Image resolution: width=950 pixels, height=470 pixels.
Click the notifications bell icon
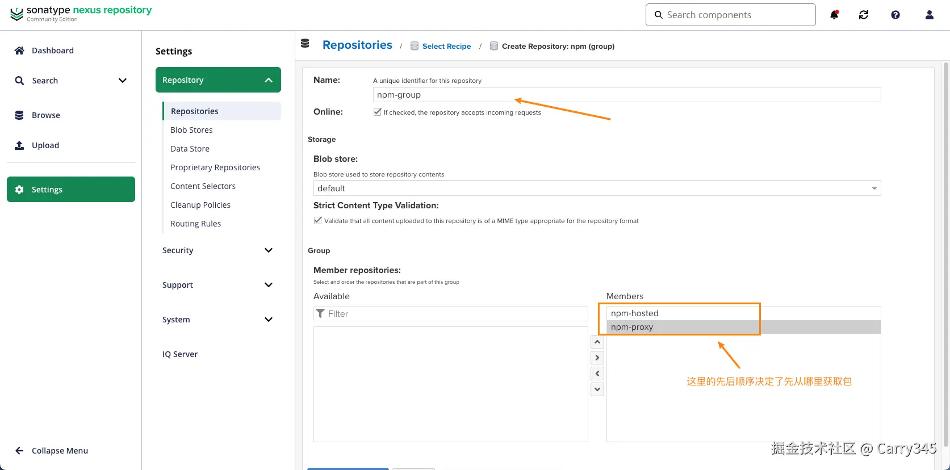(834, 15)
